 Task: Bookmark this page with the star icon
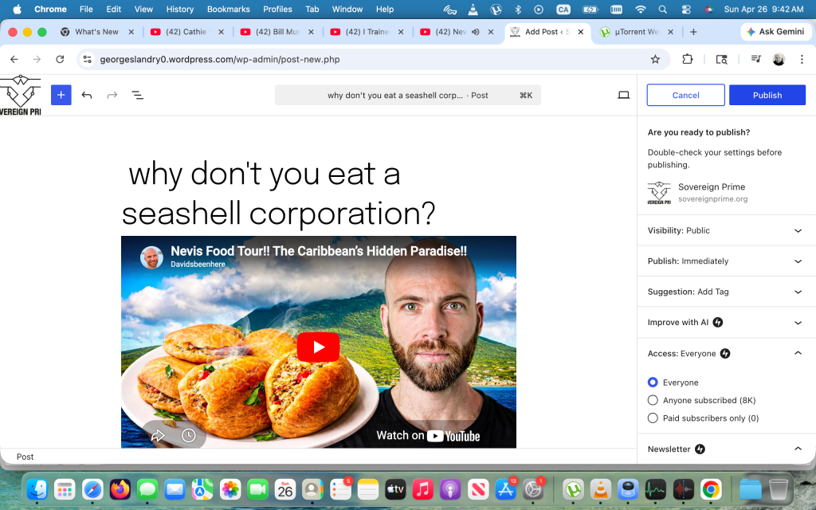655,59
